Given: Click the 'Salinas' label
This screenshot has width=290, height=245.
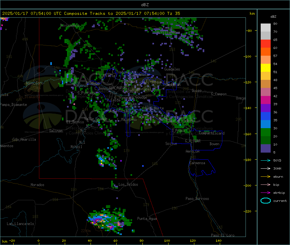Looking at the screenshot, I should (x=56, y=131).
